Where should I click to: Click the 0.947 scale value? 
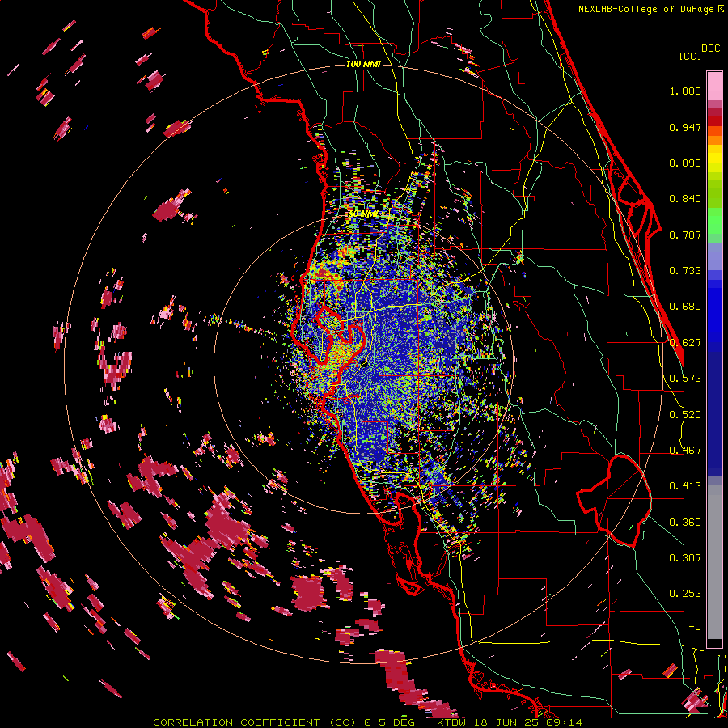point(685,127)
